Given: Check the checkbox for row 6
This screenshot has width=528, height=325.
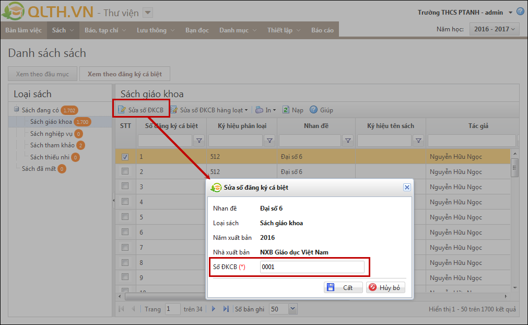Looking at the screenshot, I should pos(125,231).
